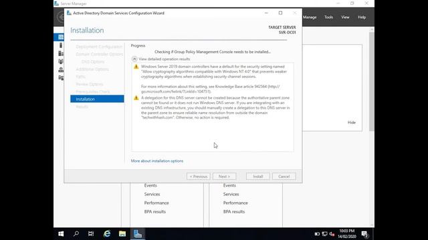Minimize the configuration wizard window
The height and width of the screenshot is (240, 428).
coord(266,13)
